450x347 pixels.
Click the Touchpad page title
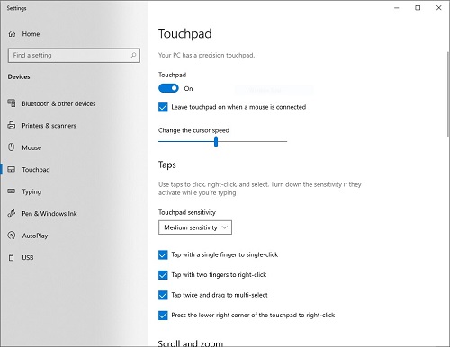point(184,33)
